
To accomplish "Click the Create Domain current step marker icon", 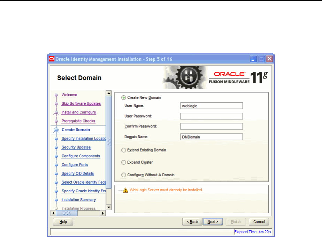I will (56, 130).
